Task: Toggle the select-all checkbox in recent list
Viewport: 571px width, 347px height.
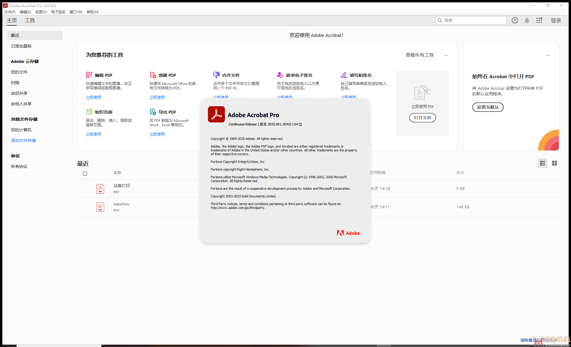Action: [x=85, y=173]
